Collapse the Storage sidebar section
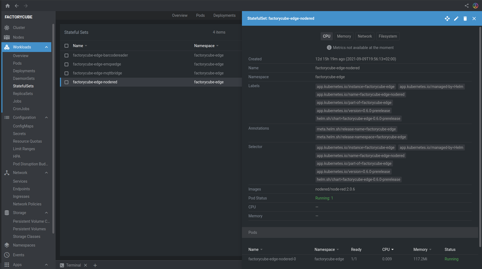The image size is (482, 269). pos(46,213)
